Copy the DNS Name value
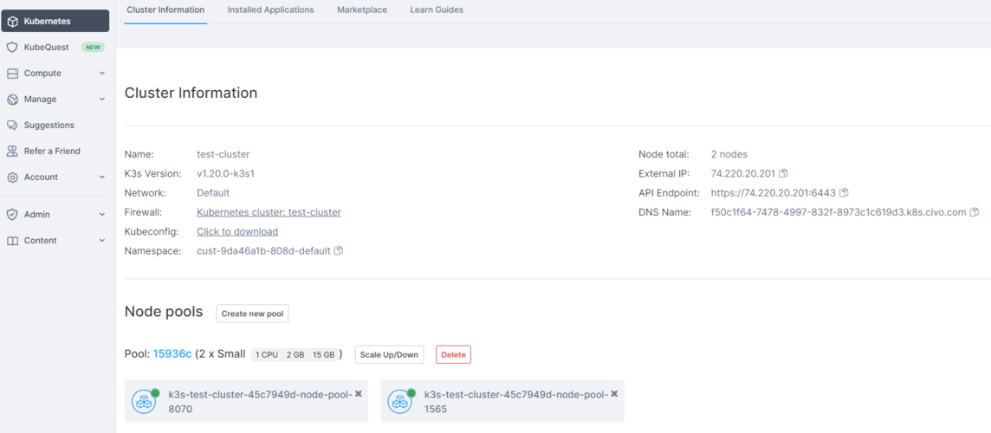Screen dimensions: 991x433 pos(974,212)
